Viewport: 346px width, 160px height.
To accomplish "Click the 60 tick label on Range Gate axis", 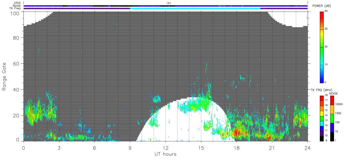I will (x=16, y=64).
